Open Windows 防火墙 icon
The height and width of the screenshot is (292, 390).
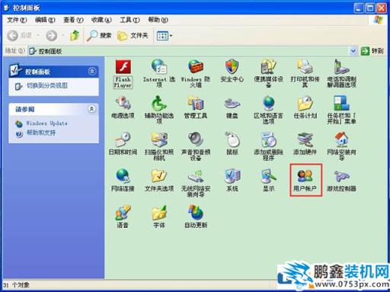pyautogui.click(x=196, y=73)
